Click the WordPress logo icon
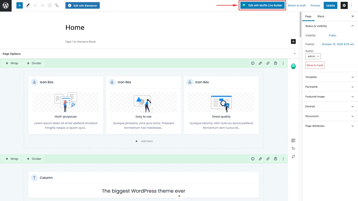 (x=6, y=5)
